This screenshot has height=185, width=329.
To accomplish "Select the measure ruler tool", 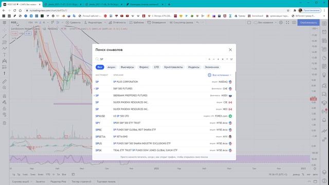I will 5,81.
